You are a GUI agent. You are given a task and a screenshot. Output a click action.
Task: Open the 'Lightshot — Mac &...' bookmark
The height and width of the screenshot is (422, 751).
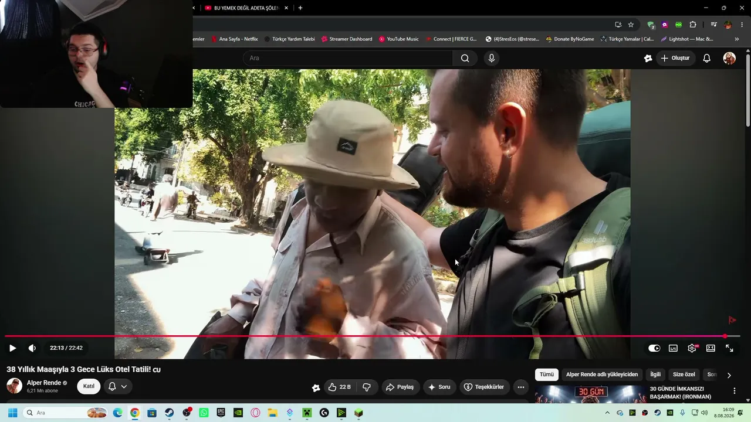(686, 39)
